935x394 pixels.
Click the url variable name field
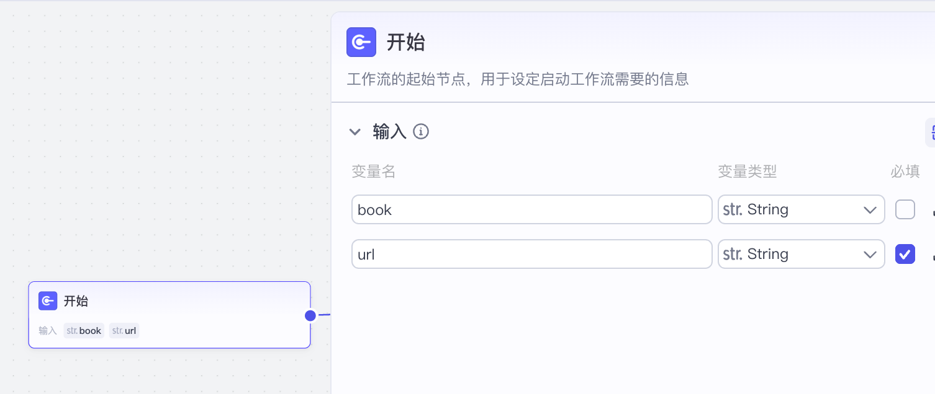[531, 254]
